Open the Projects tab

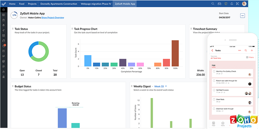[32, 4]
